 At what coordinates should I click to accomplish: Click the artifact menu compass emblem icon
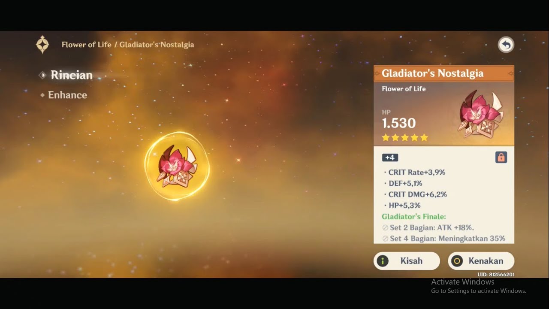point(42,45)
